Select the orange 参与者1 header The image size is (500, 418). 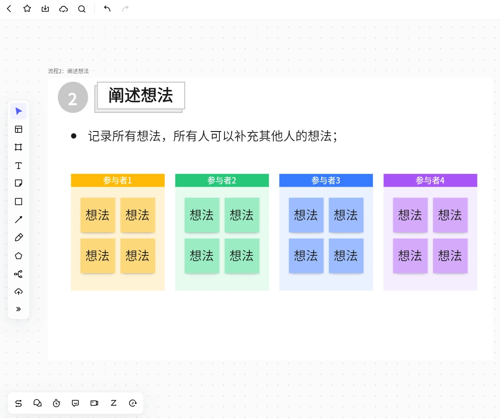[118, 180]
